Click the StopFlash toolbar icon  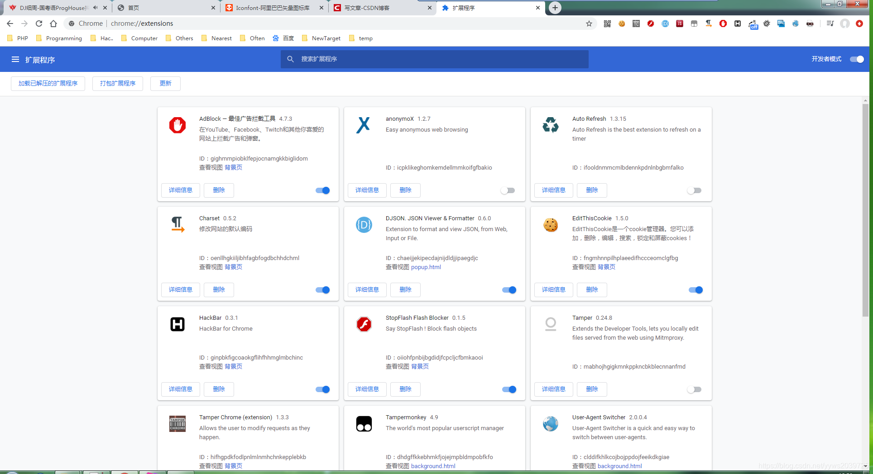pos(651,23)
